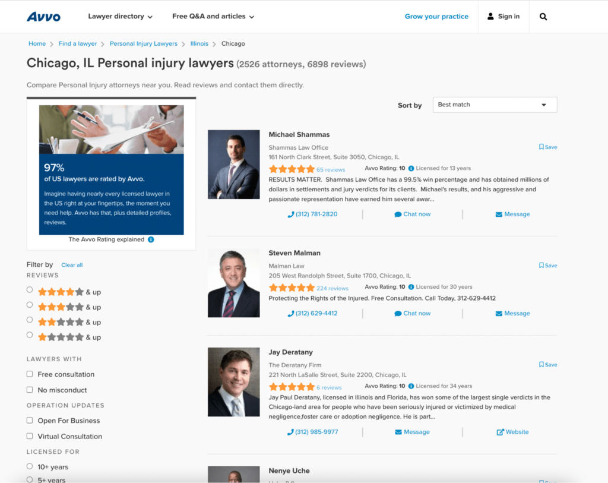
Task: Open the Sort by Best match dropdown
Action: coord(495,105)
